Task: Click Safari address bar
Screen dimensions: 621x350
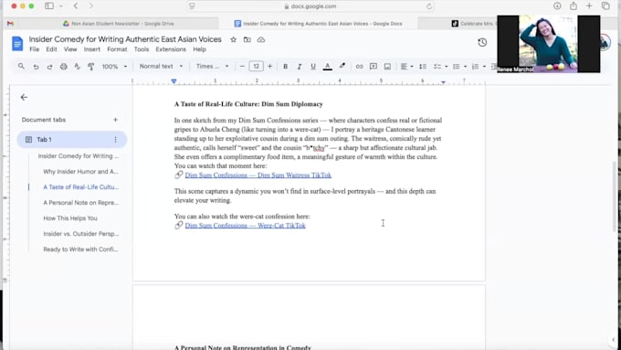Action: click(310, 6)
